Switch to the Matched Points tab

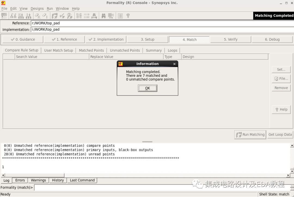coord(91,50)
